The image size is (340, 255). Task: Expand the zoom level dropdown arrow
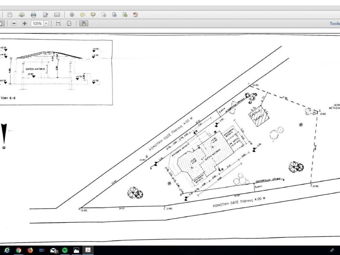(x=46, y=23)
